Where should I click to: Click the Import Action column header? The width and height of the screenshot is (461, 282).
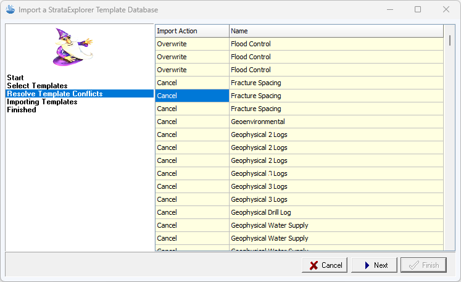pos(191,31)
